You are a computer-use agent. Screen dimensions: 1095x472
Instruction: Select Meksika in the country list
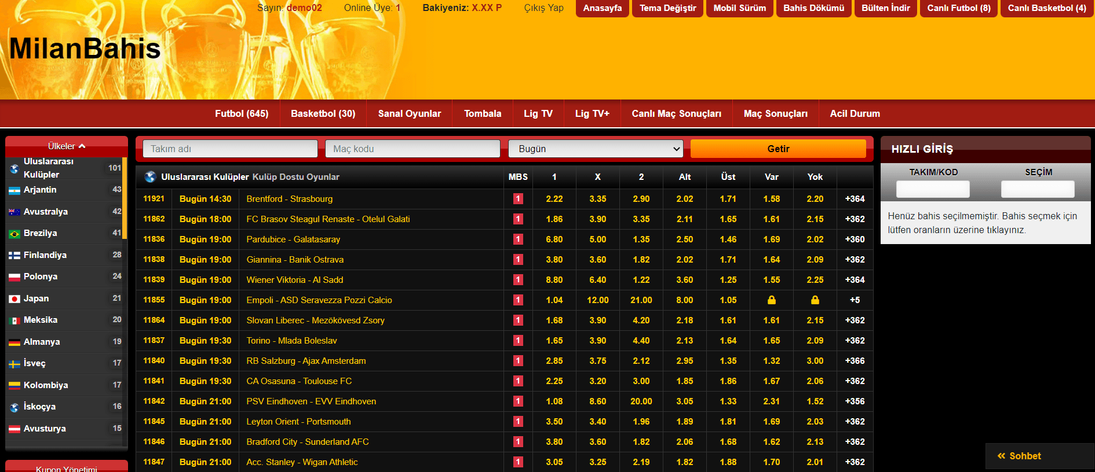click(x=67, y=320)
